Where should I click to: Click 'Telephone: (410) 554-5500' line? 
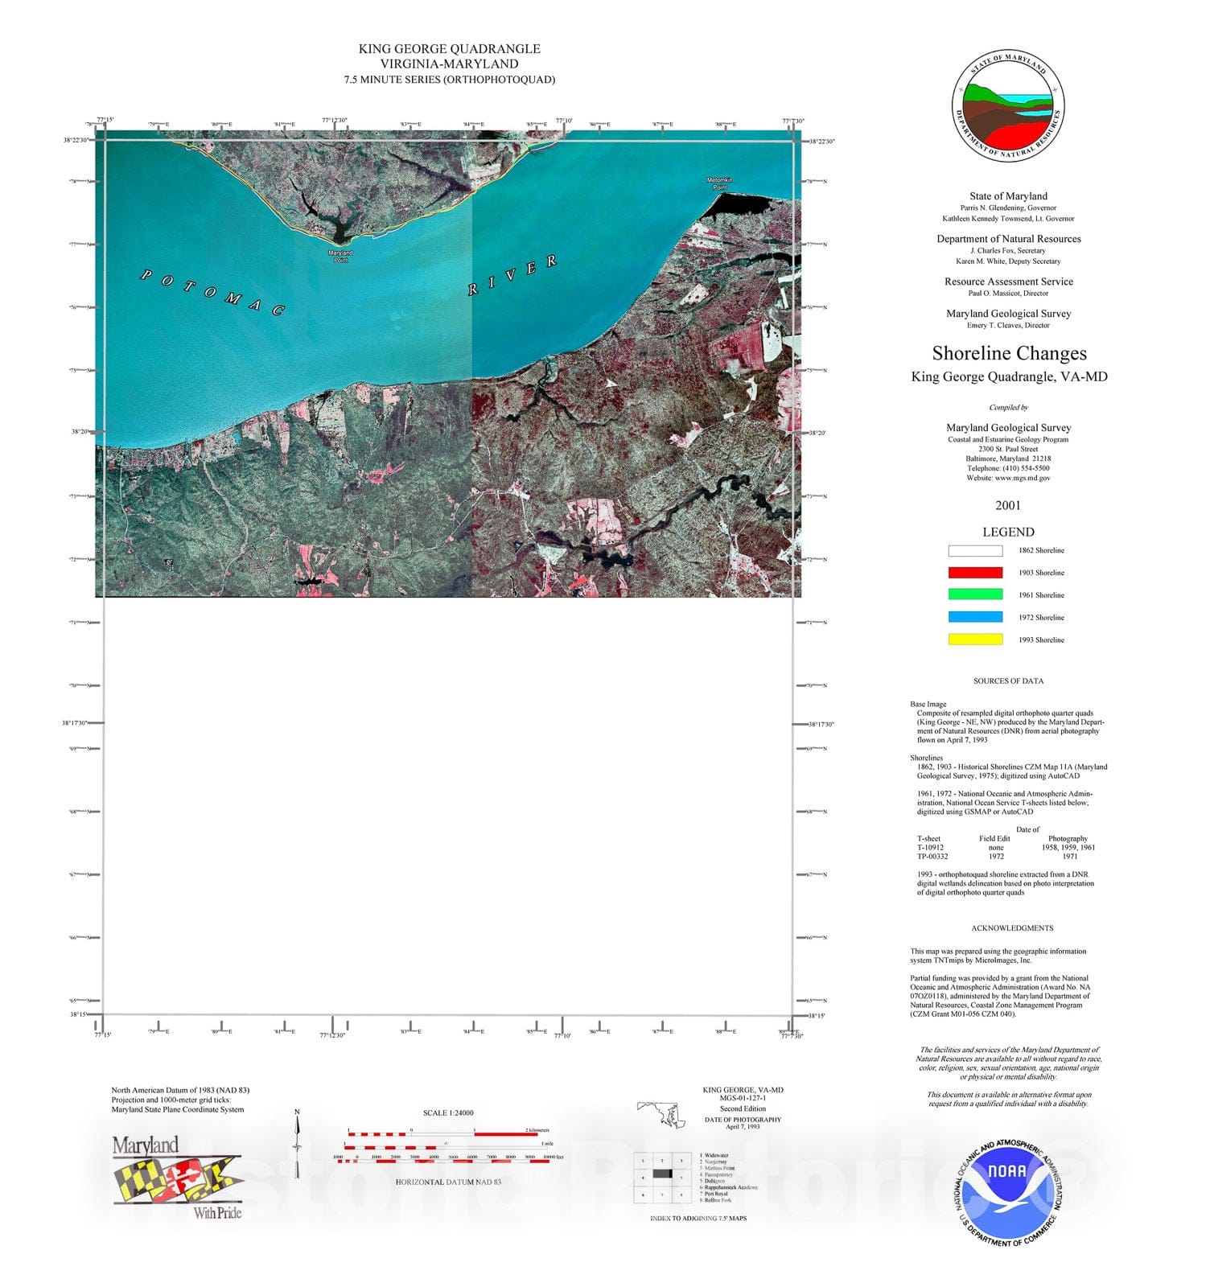point(1008,468)
